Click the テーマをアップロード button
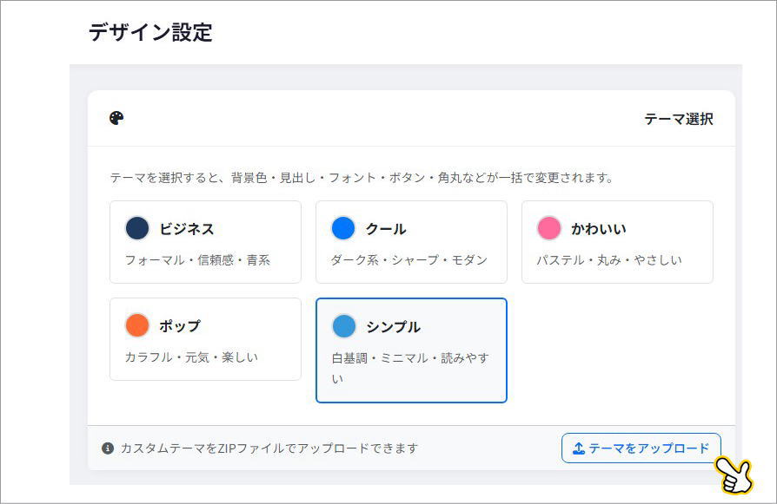 641,448
